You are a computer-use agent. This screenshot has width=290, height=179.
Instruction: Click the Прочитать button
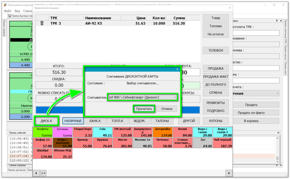click(x=144, y=109)
